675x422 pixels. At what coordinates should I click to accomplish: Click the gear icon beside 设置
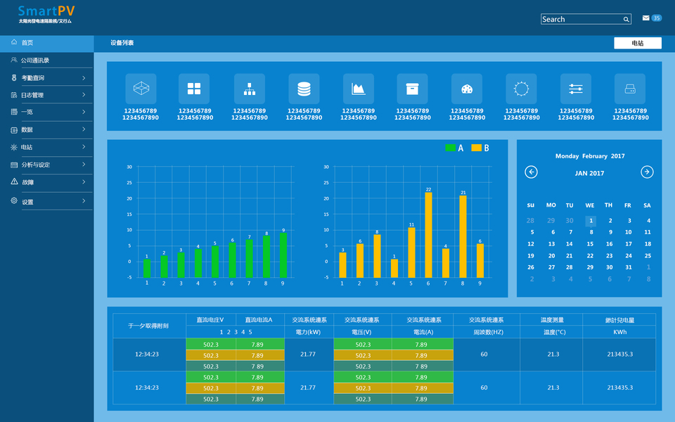(x=14, y=200)
